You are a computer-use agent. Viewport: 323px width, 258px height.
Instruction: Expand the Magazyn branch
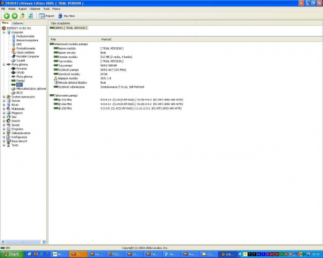point(4,113)
